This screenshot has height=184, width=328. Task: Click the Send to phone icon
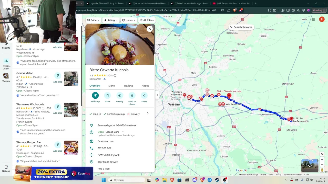[x=132, y=95]
